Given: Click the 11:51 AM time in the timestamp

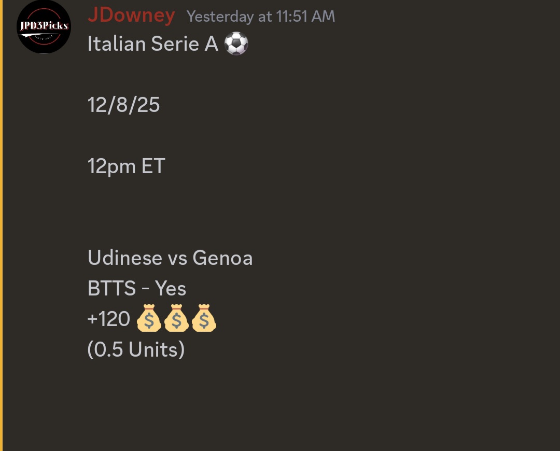Looking at the screenshot, I should [305, 17].
